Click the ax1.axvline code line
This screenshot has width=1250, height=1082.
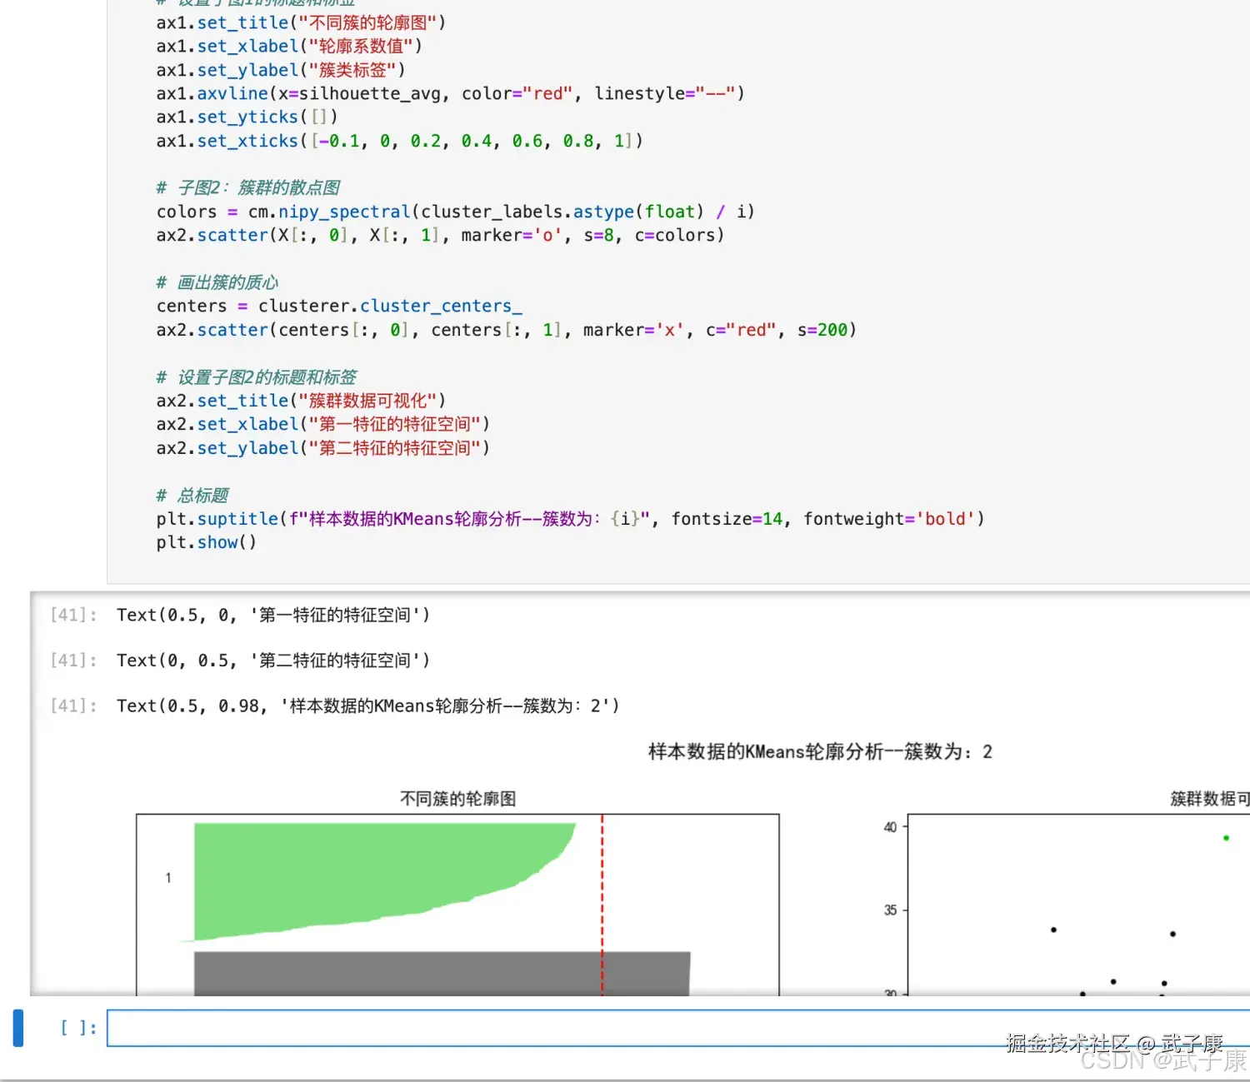click(x=450, y=93)
